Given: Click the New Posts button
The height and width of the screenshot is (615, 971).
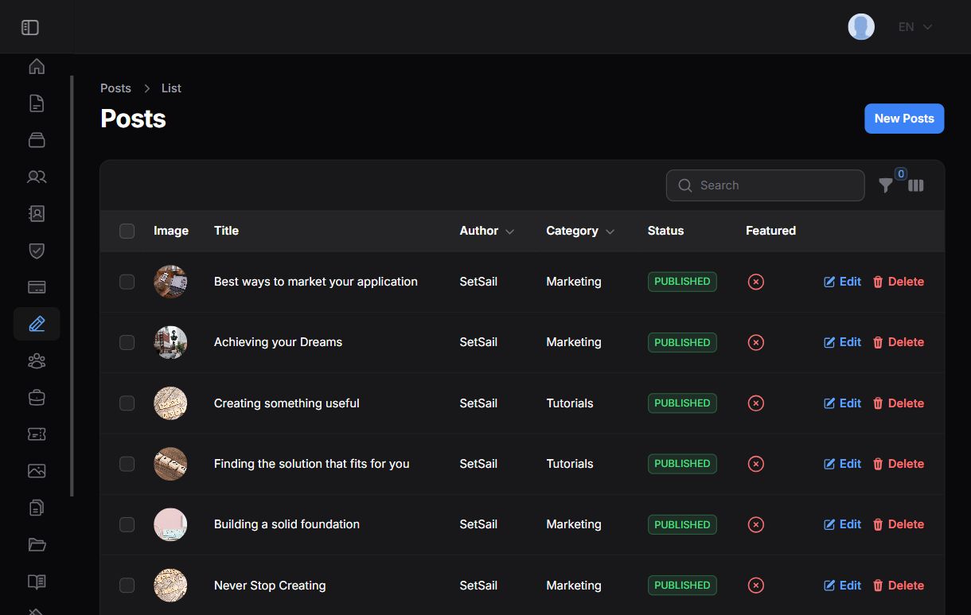Looking at the screenshot, I should [x=904, y=119].
